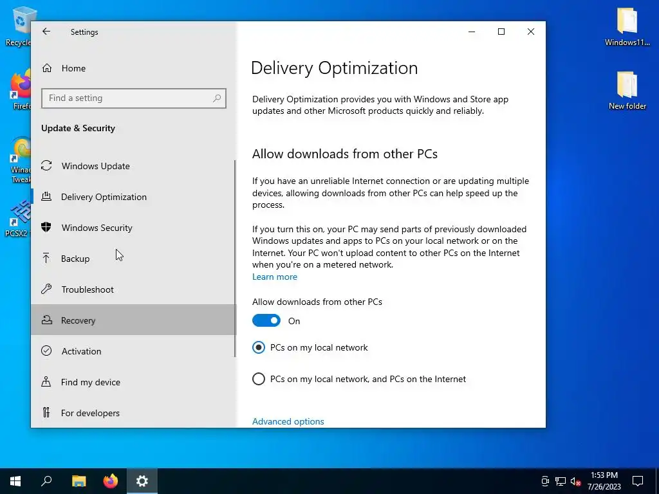Open the Recovery settings page
The width and height of the screenshot is (659, 494).
[x=133, y=320]
